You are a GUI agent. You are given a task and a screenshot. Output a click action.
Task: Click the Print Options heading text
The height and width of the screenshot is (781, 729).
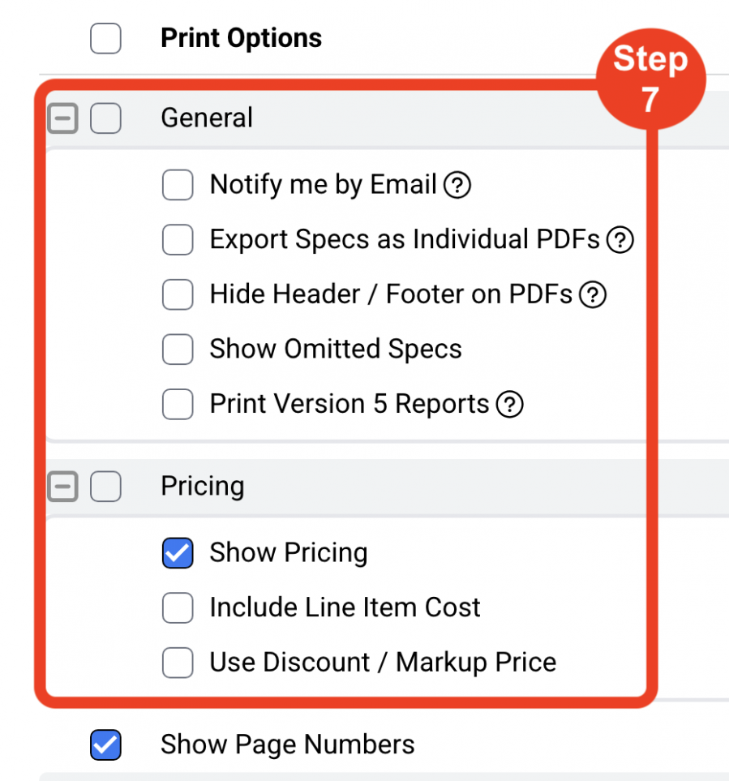[241, 38]
